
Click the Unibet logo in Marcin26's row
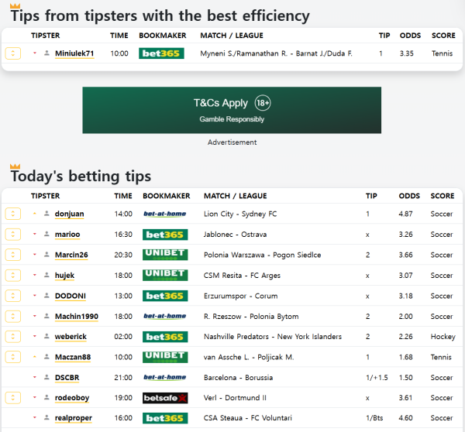coord(165,255)
